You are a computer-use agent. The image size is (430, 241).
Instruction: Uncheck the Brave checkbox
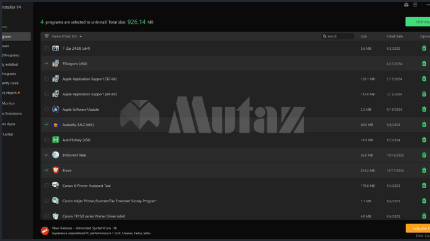(x=47, y=170)
